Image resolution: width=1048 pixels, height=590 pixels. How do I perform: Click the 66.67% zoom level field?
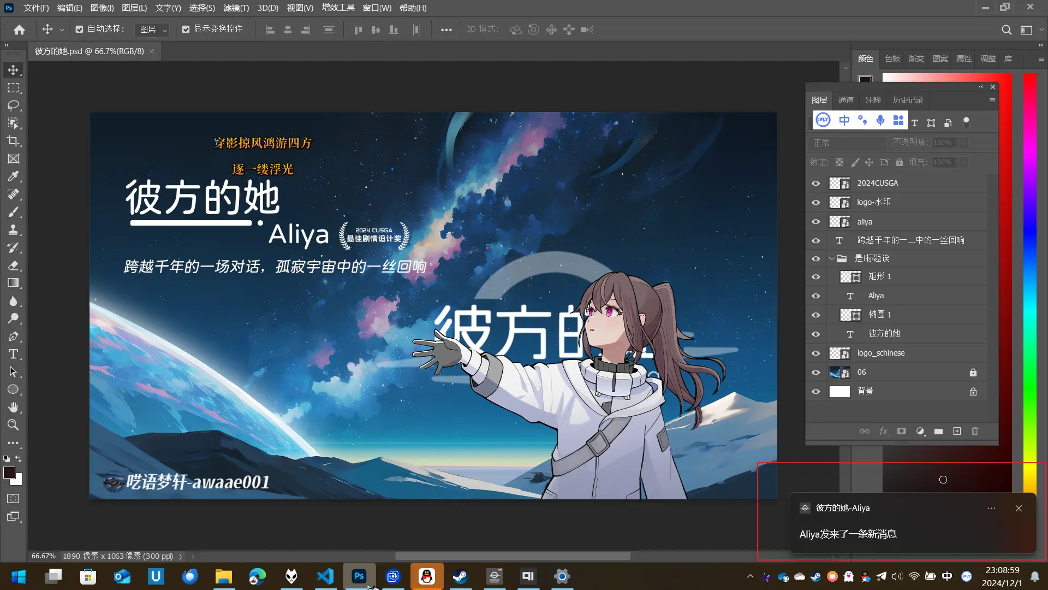click(43, 556)
